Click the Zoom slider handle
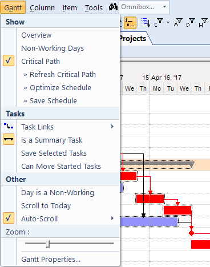Screen dimensions: 210x267 click(x=48, y=244)
